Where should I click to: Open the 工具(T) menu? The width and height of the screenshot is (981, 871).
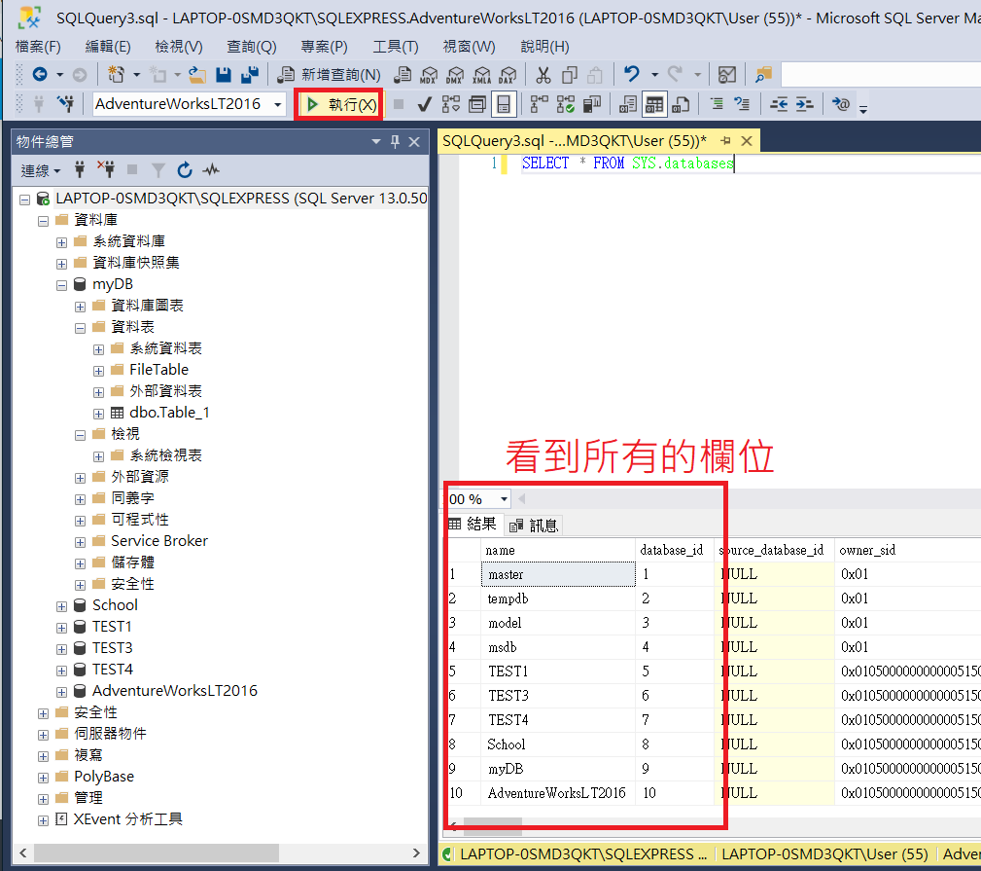click(x=396, y=47)
